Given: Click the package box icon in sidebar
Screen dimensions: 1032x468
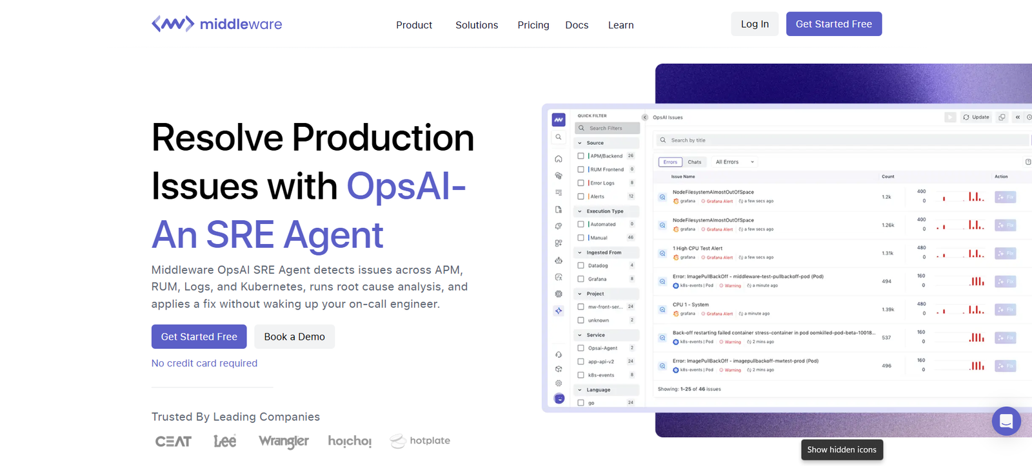Looking at the screenshot, I should pos(559,369).
